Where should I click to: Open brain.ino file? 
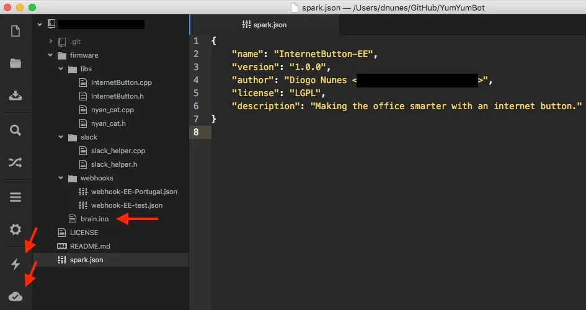coord(94,219)
